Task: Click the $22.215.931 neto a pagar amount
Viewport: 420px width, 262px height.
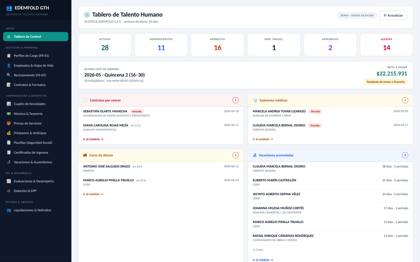Action: click(392, 74)
